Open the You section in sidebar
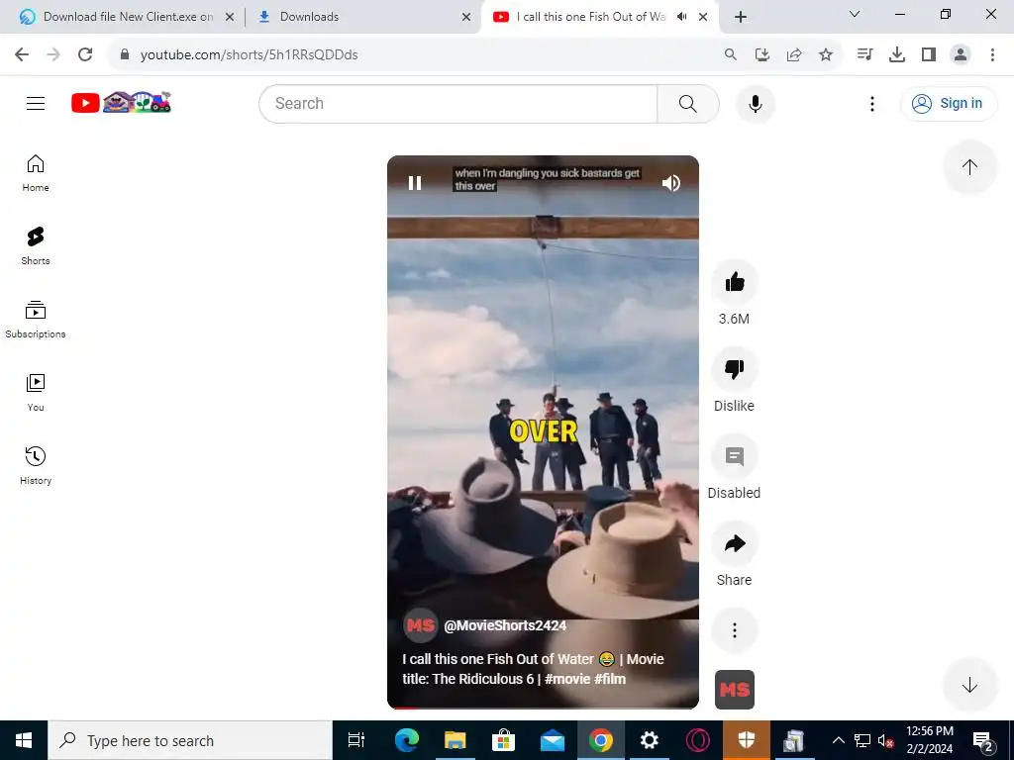The height and width of the screenshot is (760, 1014). (36, 392)
